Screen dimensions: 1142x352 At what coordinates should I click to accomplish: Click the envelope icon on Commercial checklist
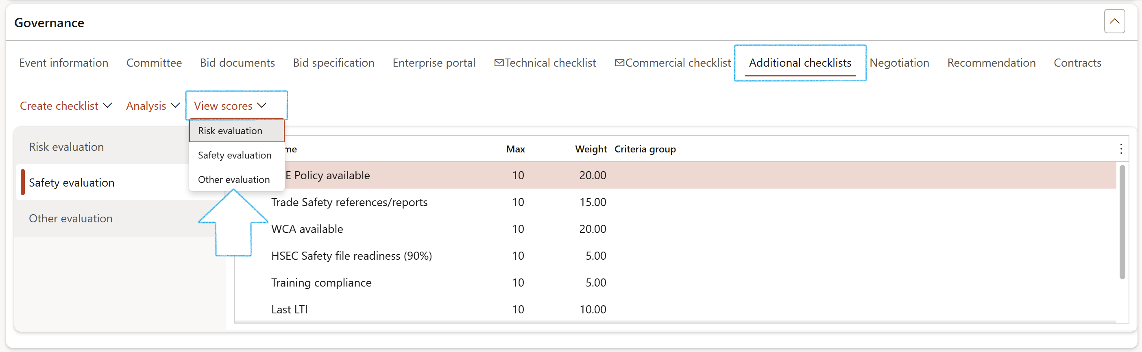pyautogui.click(x=619, y=63)
